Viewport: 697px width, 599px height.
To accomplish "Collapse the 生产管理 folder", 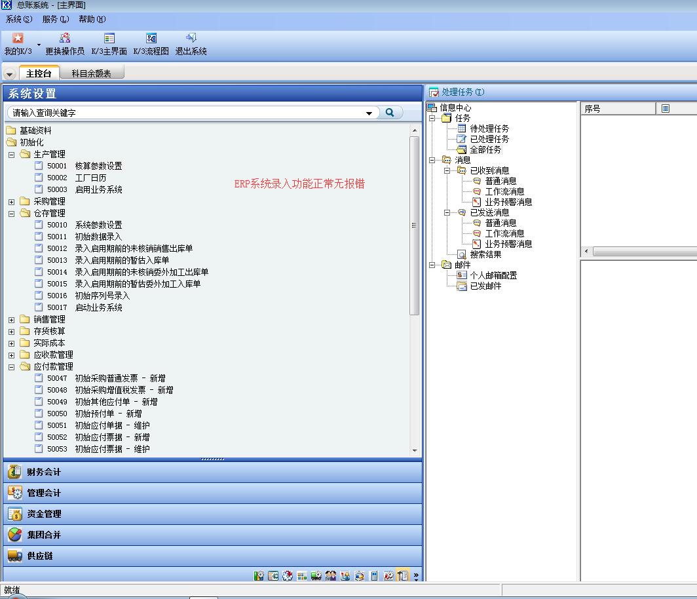I will point(12,155).
